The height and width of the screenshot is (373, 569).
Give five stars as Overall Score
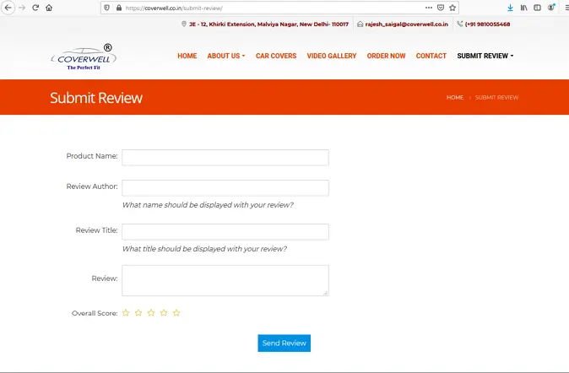point(176,313)
